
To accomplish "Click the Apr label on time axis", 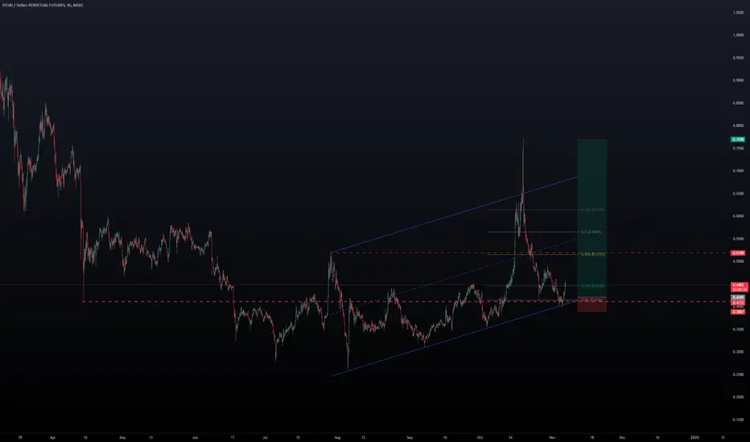I will click(x=52, y=437).
